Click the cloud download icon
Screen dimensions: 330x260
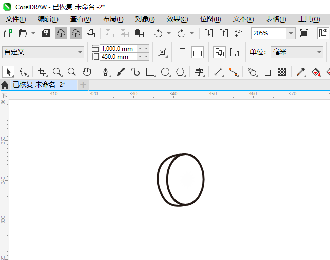(61, 33)
